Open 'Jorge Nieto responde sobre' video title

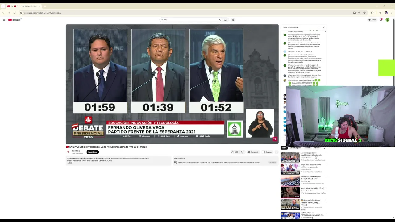[311, 166]
